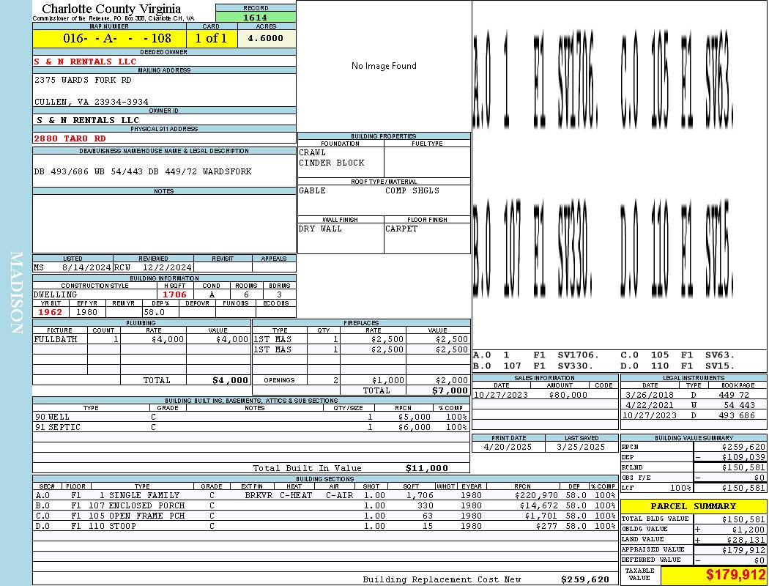
Task: Click roof type GABLE
Action: point(313,190)
